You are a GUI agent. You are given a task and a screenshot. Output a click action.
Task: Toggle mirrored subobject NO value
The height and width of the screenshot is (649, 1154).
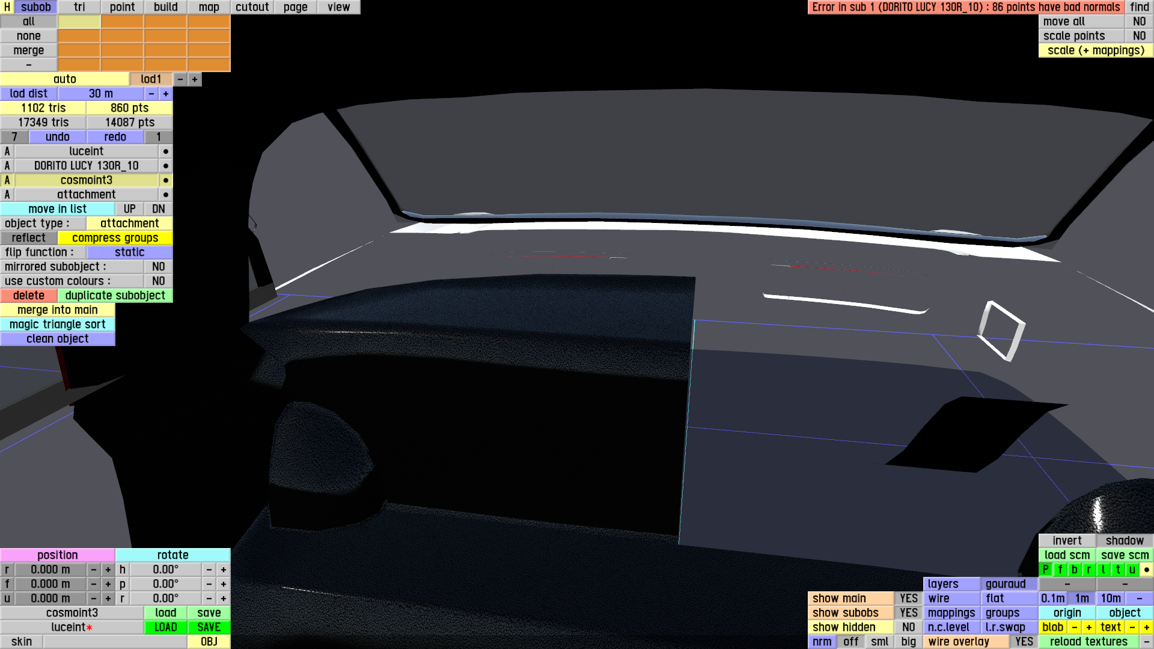[x=158, y=267]
